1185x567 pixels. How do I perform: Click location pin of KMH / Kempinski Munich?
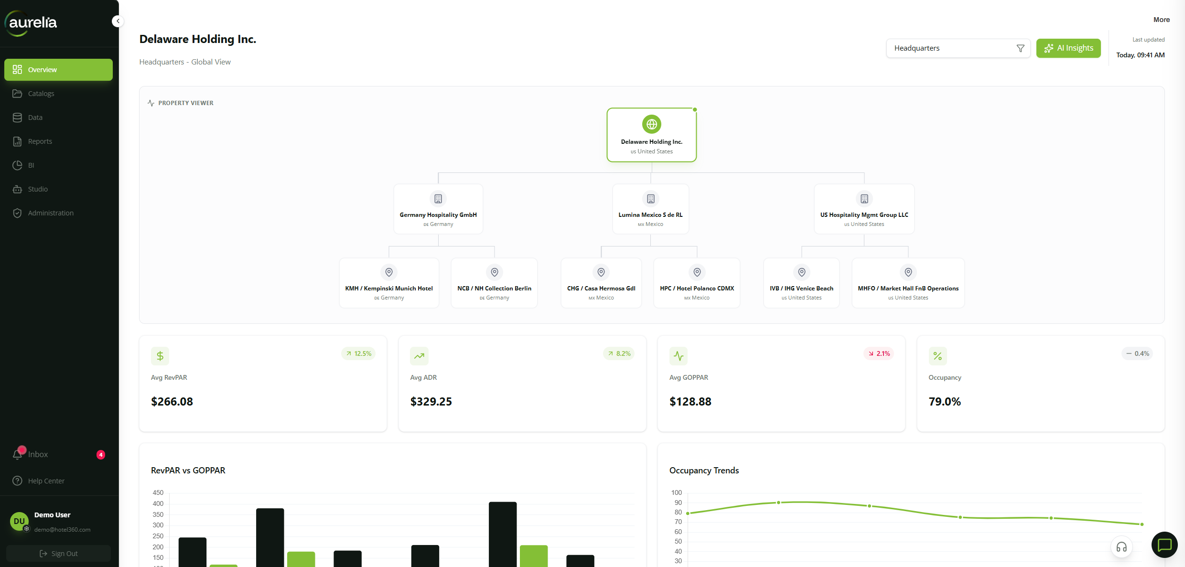389,272
